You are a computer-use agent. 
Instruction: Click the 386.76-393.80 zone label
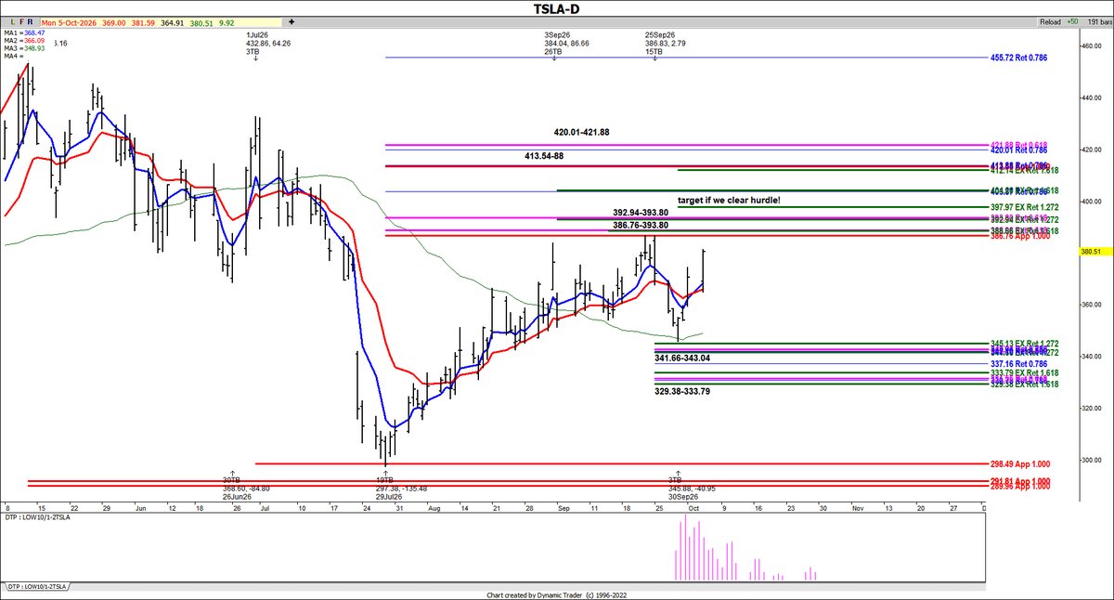point(641,225)
